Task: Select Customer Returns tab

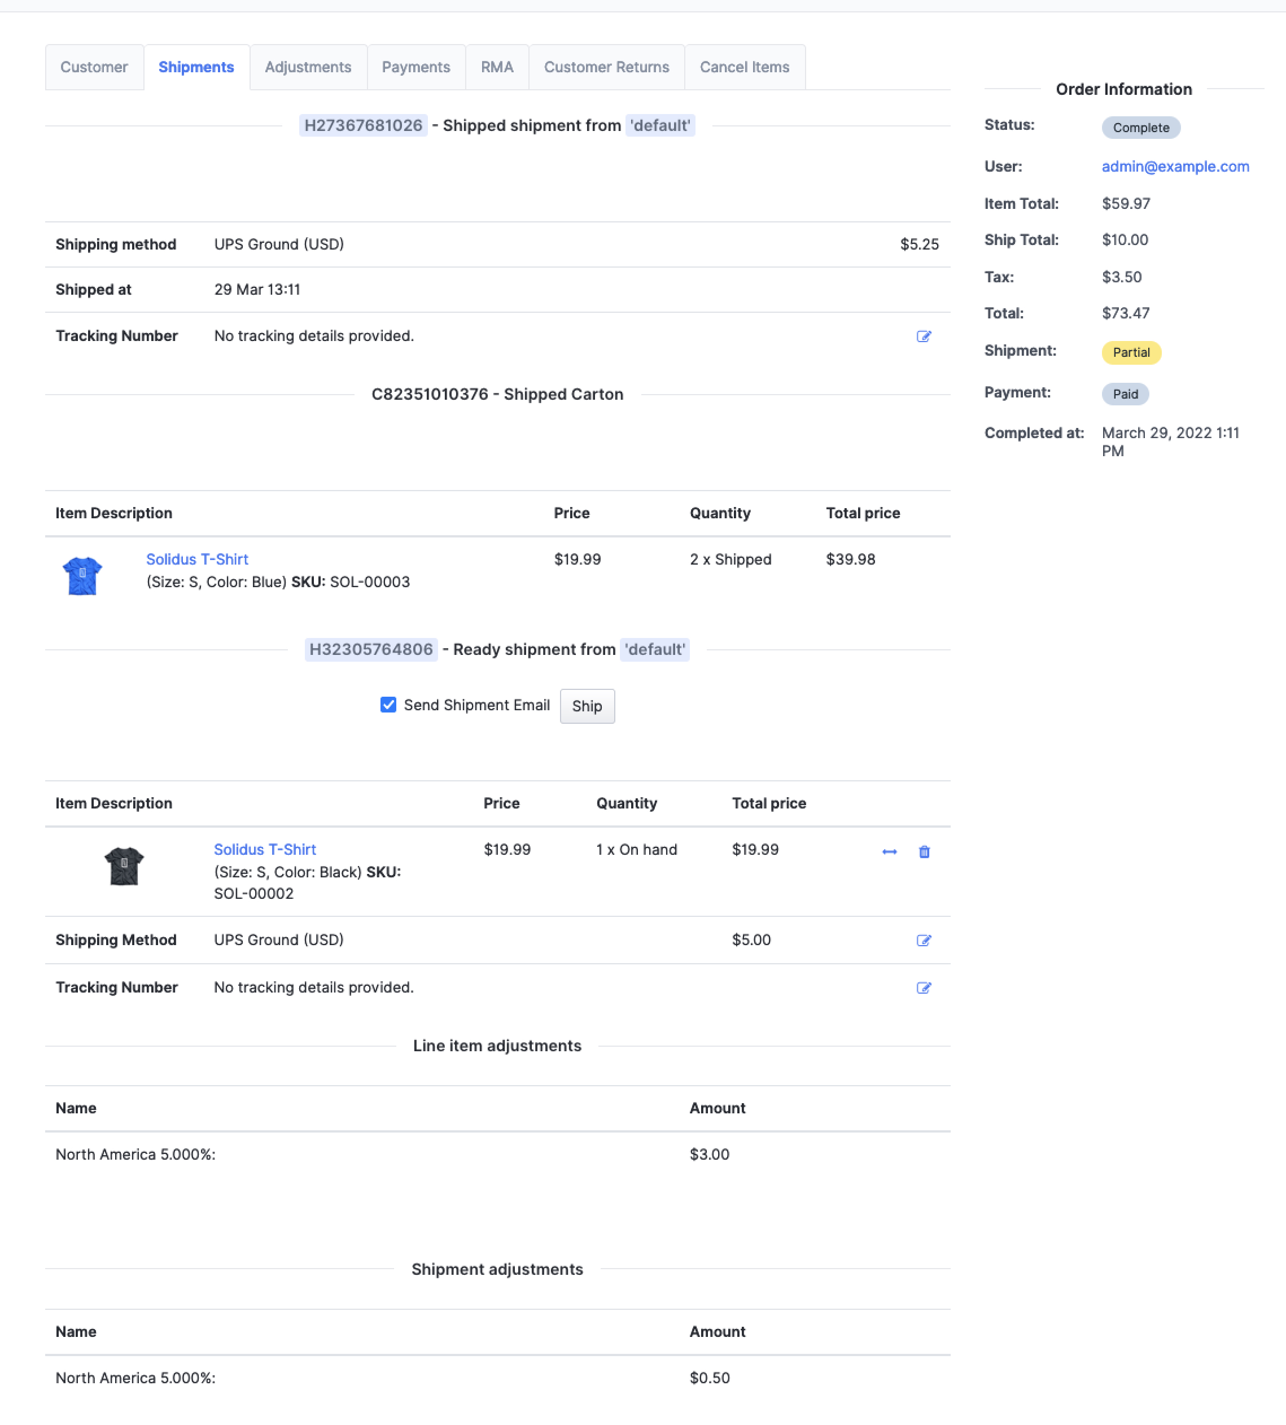Action: (606, 67)
